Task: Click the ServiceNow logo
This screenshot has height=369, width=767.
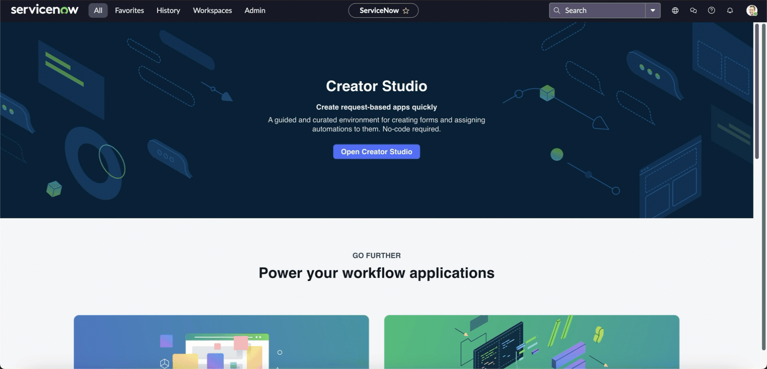Action: [x=45, y=10]
